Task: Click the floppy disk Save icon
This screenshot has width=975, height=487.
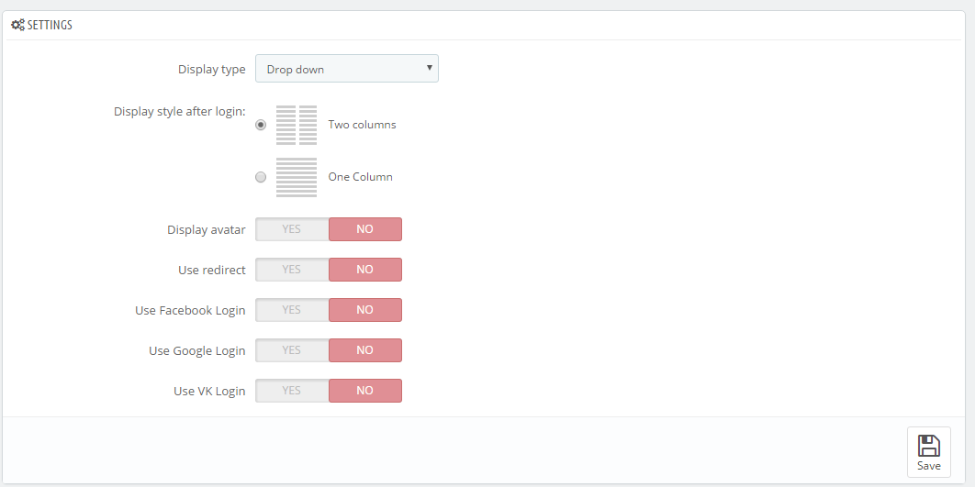Action: point(929,446)
